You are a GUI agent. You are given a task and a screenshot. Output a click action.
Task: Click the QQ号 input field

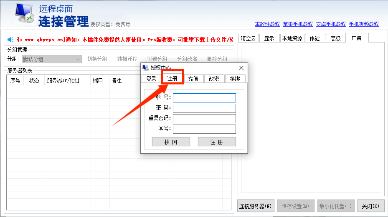(x=204, y=129)
